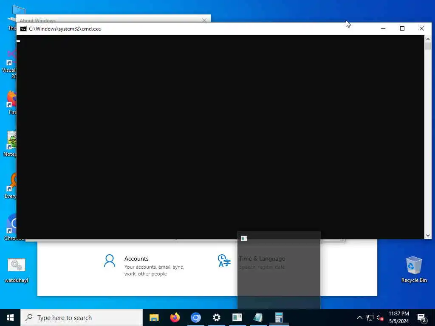Click the cmd scrollbar up arrow

point(428,39)
